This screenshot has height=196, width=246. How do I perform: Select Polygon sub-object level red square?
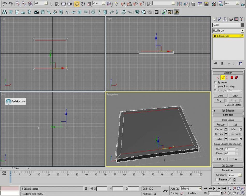click(232, 77)
